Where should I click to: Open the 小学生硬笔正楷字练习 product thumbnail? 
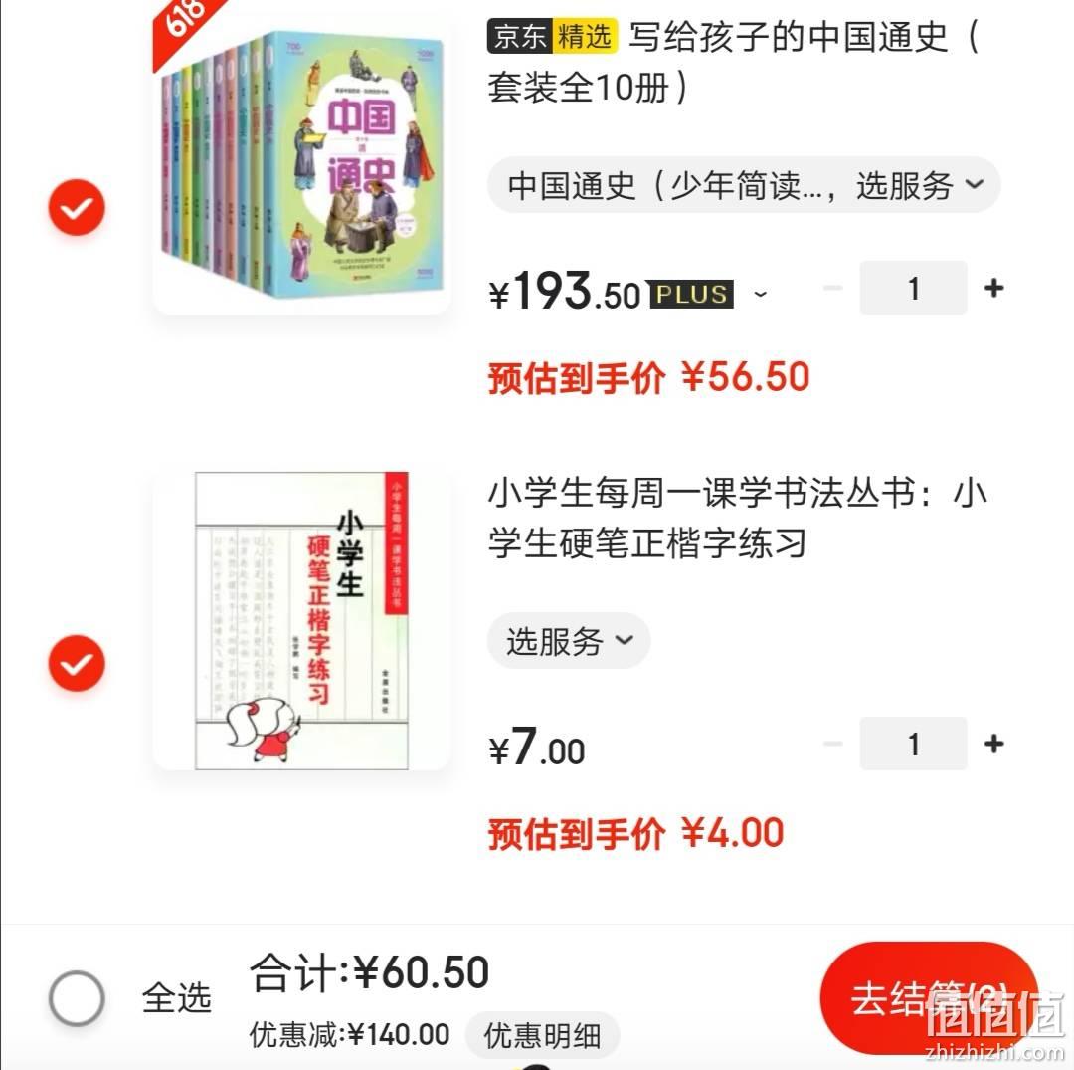tap(302, 620)
